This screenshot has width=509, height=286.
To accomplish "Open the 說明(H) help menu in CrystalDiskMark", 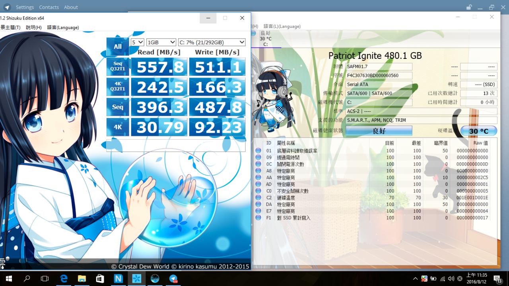I will tap(34, 27).
